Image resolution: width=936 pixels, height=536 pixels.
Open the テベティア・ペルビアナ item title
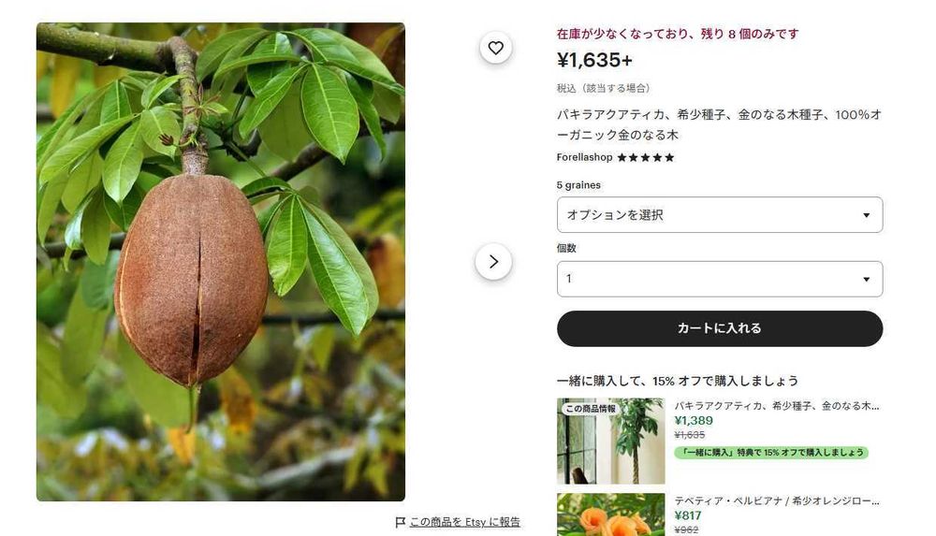(x=777, y=500)
